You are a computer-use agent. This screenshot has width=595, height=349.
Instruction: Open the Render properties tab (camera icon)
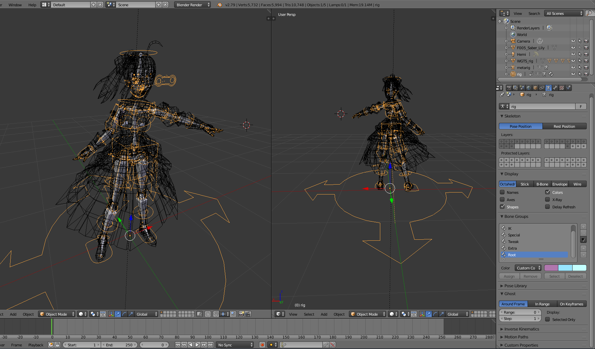coord(509,88)
